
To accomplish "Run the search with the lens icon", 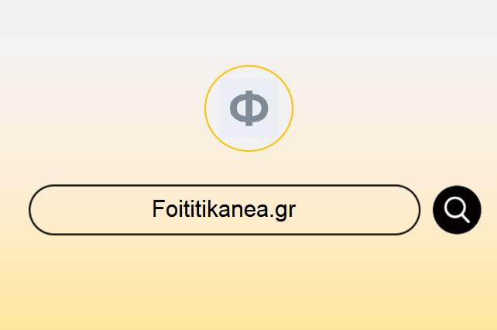I will (457, 210).
